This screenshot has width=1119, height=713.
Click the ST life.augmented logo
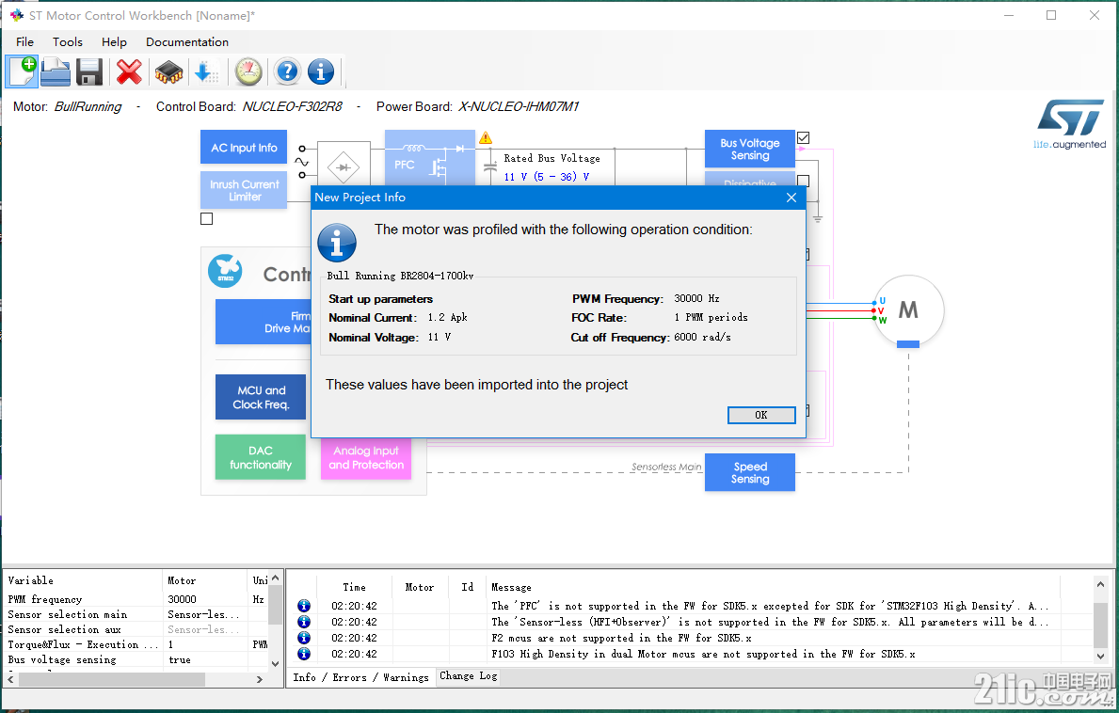(x=1070, y=124)
